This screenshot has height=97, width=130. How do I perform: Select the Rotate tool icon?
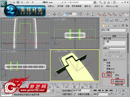pyautogui.click(x=60, y=14)
